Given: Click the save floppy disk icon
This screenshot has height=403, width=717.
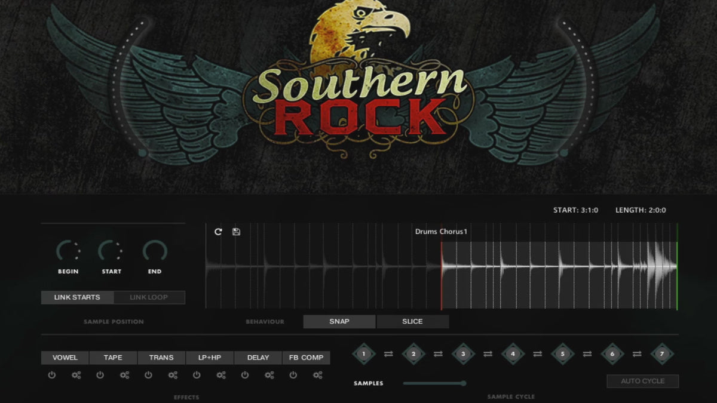Looking at the screenshot, I should [236, 232].
